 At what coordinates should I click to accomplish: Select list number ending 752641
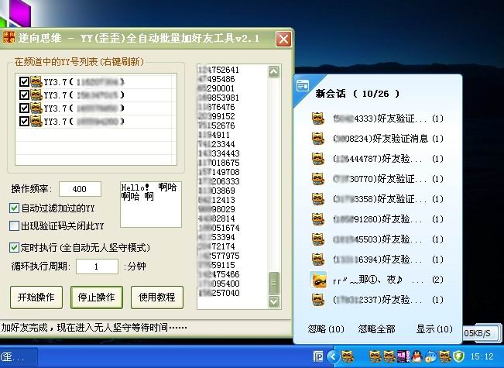click(218, 70)
